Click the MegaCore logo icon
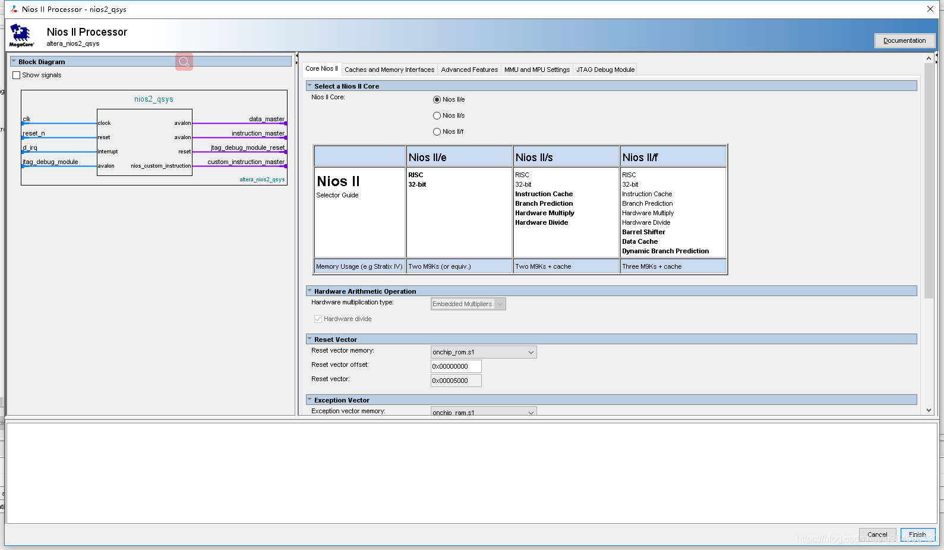The image size is (944, 550). (x=21, y=36)
